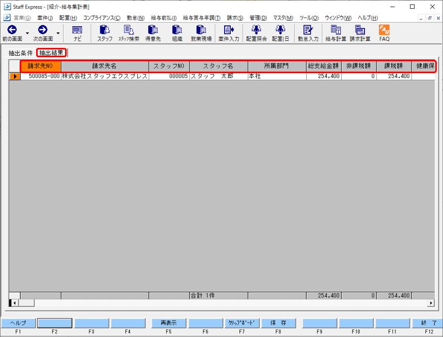The width and height of the screenshot is (443, 337).
Task: Select the staff number cell 000005
Action: (169, 76)
